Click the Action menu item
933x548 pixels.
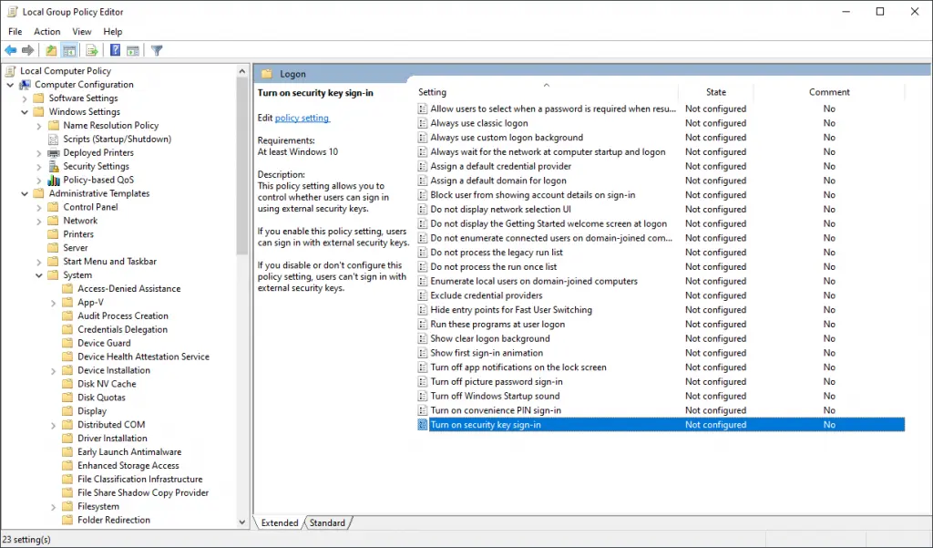pyautogui.click(x=46, y=31)
